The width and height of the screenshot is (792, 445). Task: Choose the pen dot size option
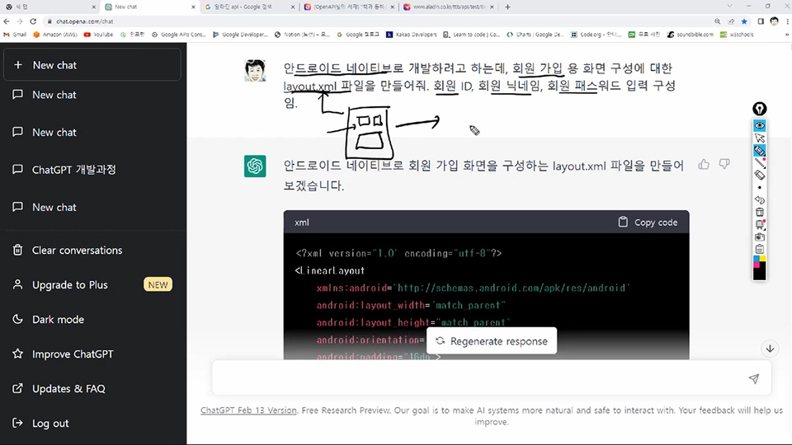pyautogui.click(x=759, y=188)
